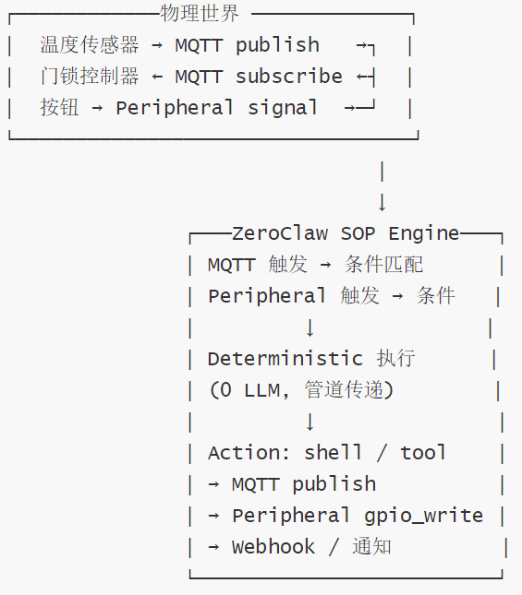Click the down arrow above Action line
This screenshot has width=522, height=595.
click(310, 422)
